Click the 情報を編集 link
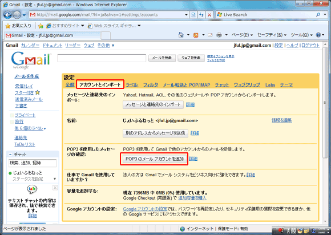331x235 pixels. click(281, 120)
